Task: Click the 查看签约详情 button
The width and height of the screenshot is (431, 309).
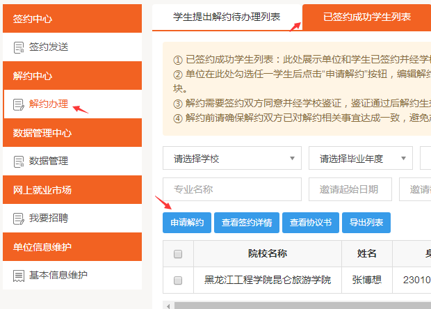Action: point(247,223)
